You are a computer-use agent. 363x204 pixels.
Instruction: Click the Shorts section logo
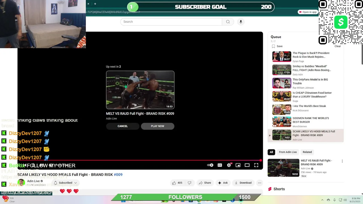click(x=270, y=189)
